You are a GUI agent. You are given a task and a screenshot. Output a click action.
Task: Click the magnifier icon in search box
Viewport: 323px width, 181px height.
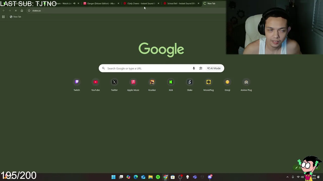click(x=103, y=68)
